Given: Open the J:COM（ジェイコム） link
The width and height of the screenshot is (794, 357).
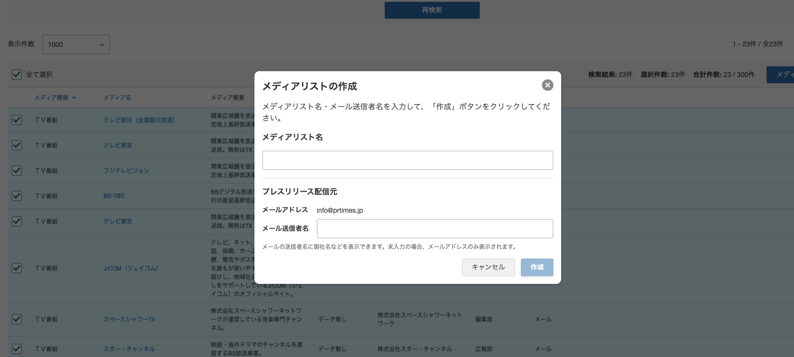Looking at the screenshot, I should click(x=131, y=268).
